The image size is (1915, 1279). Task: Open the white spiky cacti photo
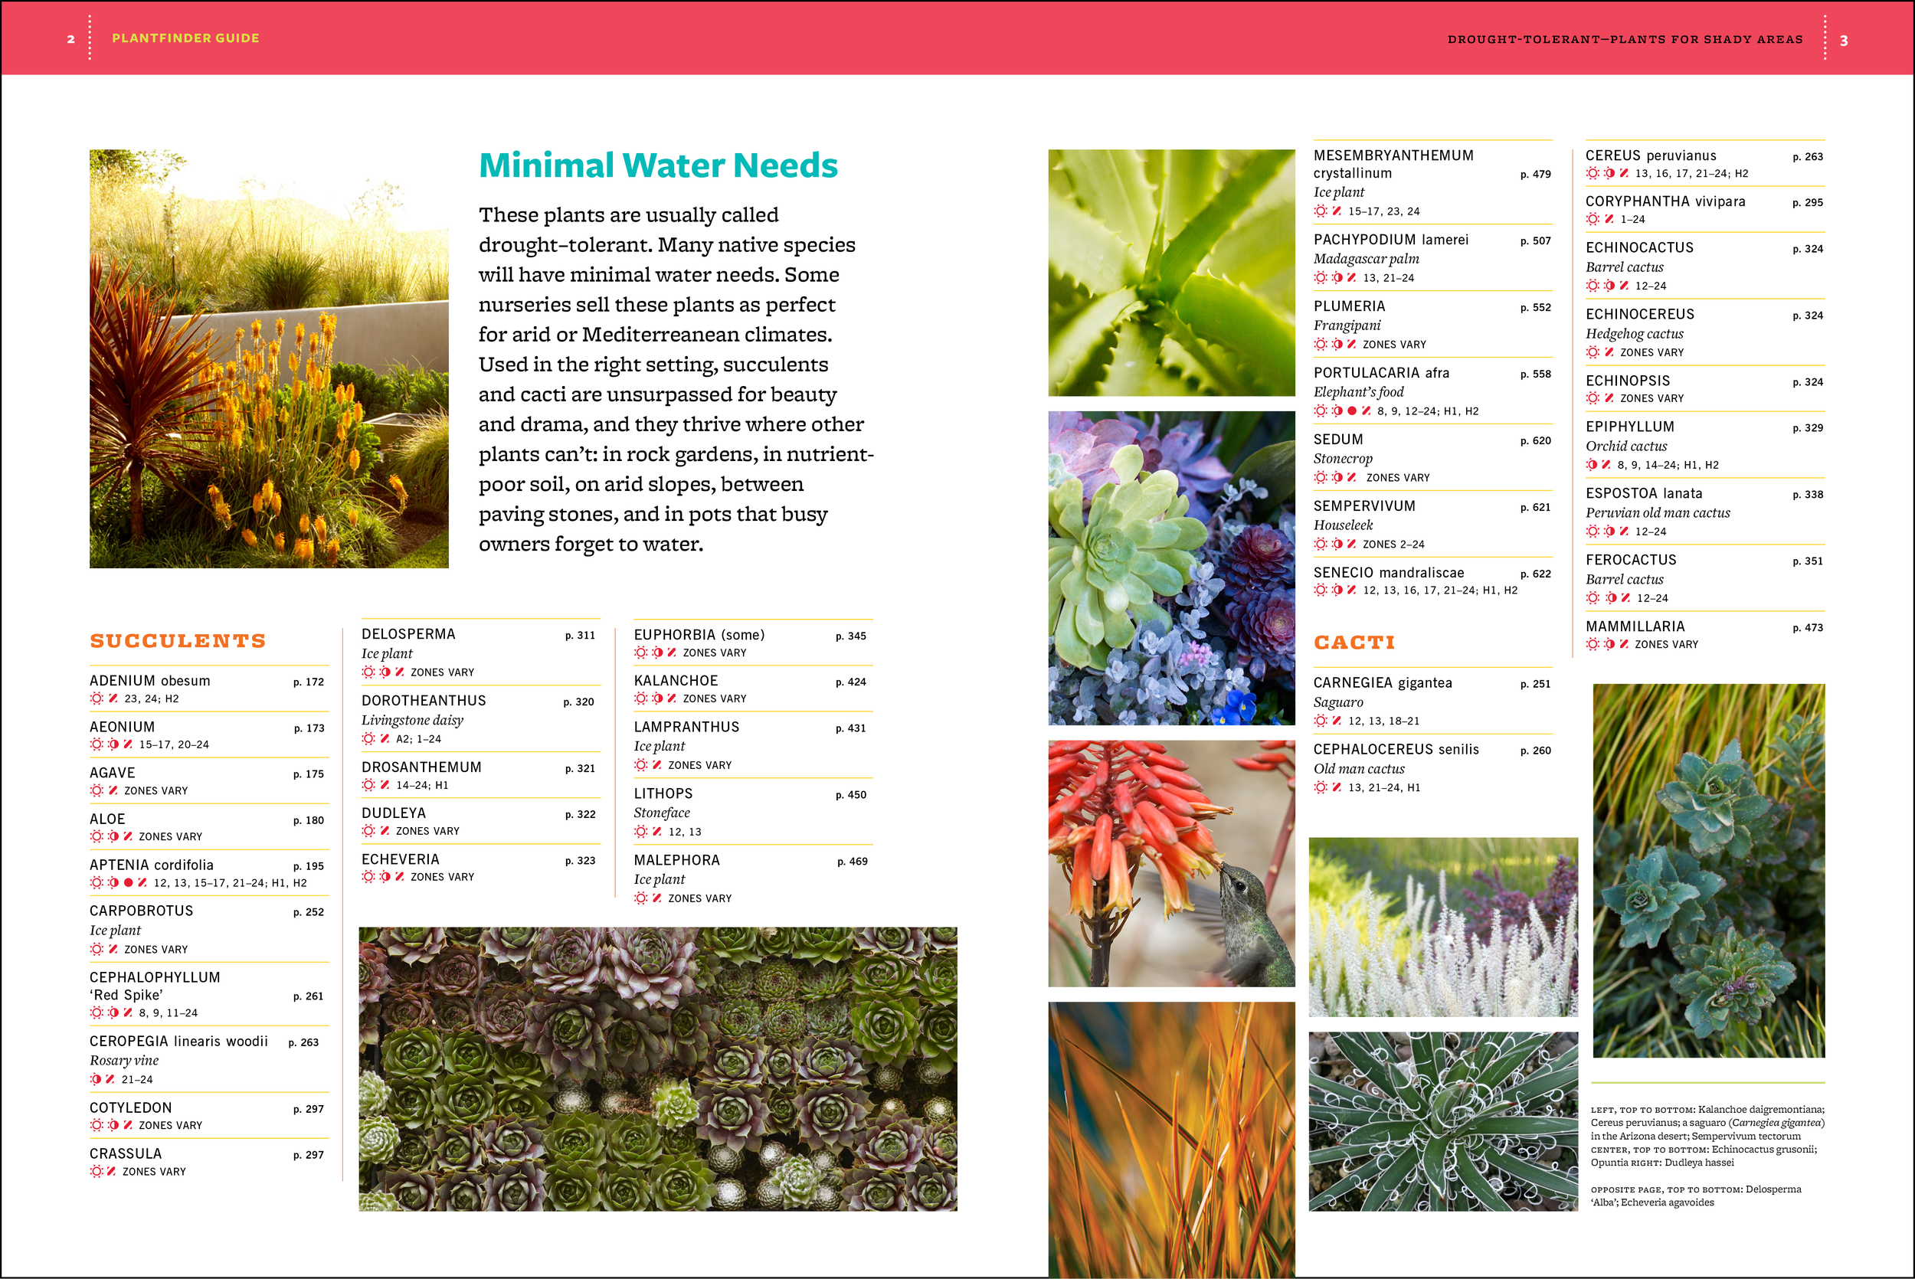(x=1444, y=927)
